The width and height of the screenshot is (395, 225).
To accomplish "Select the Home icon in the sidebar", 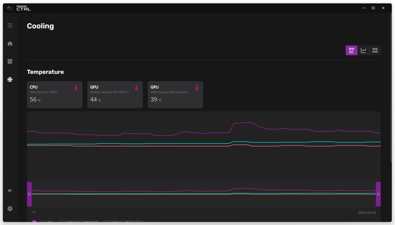I will point(10,43).
